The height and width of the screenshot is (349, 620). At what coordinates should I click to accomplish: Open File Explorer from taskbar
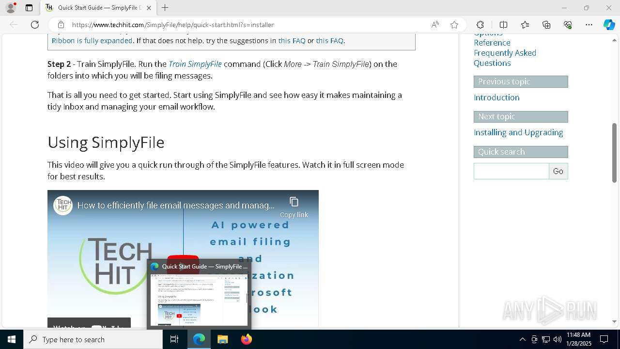pyautogui.click(x=222, y=339)
